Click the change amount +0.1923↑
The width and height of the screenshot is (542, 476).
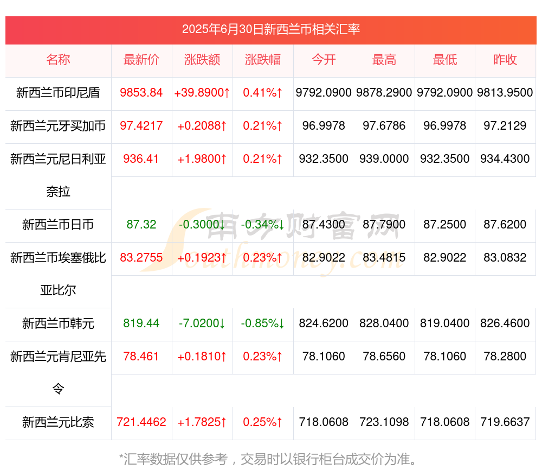202,258
